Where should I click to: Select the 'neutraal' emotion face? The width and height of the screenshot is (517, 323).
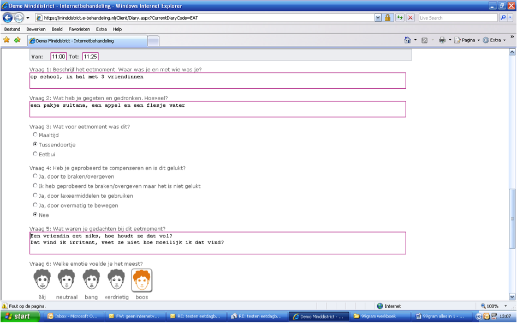coord(66,280)
